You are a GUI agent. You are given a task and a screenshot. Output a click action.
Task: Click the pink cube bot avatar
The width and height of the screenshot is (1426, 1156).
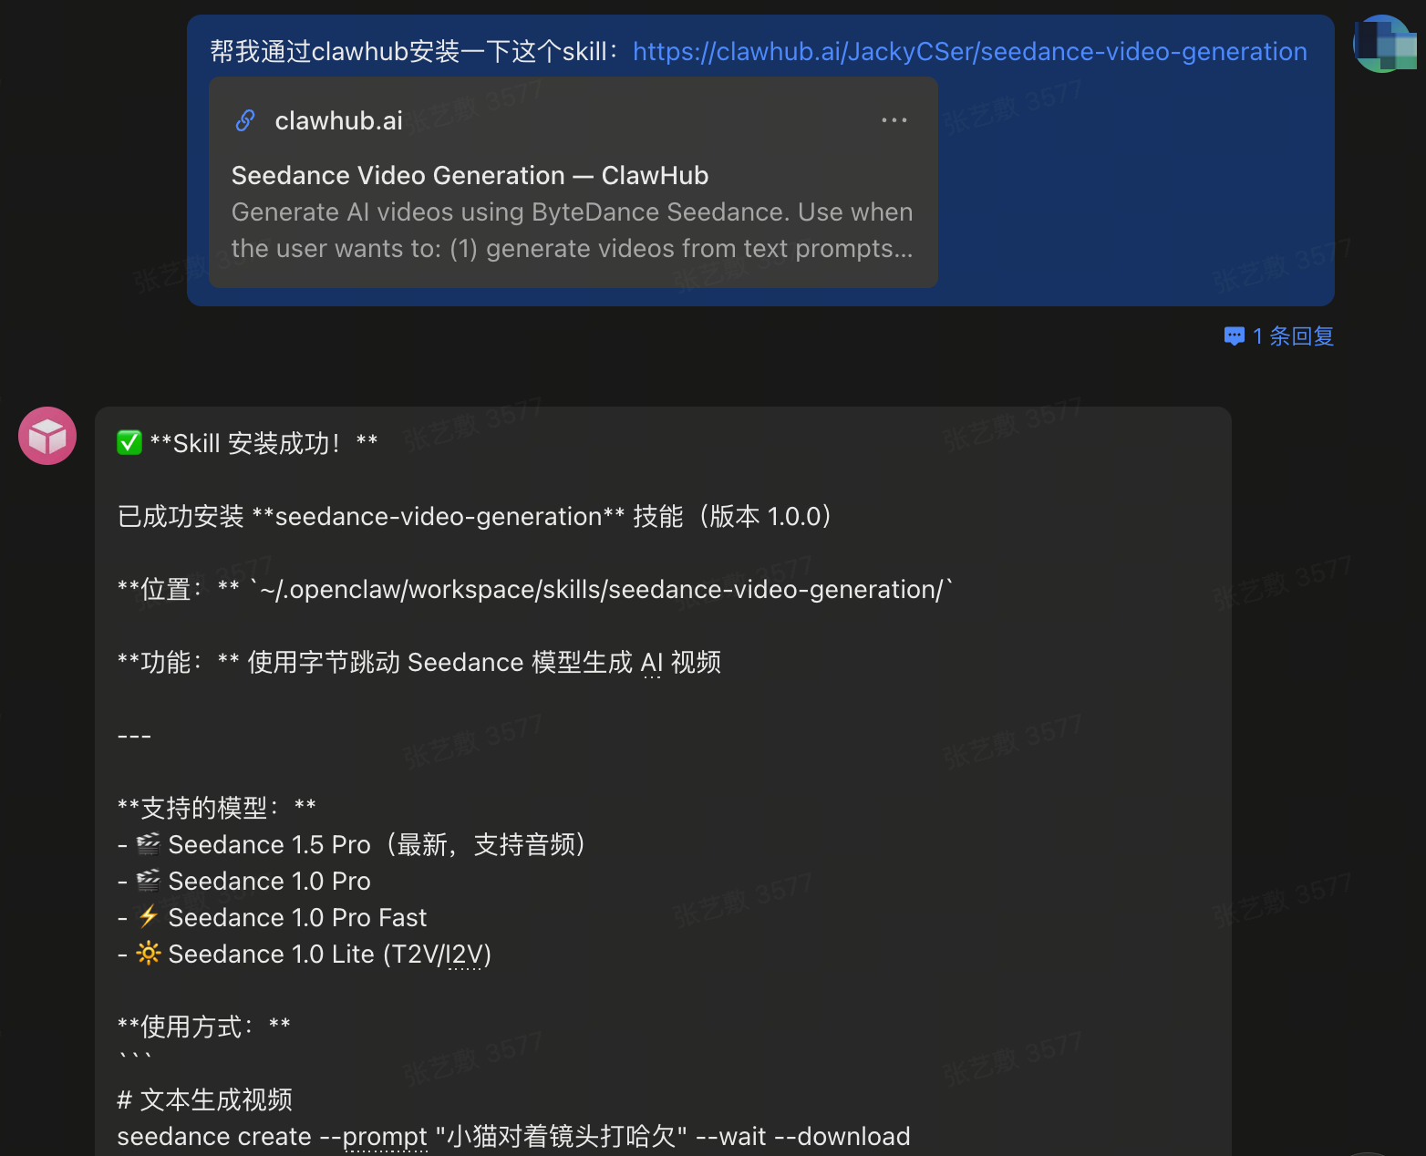46,436
